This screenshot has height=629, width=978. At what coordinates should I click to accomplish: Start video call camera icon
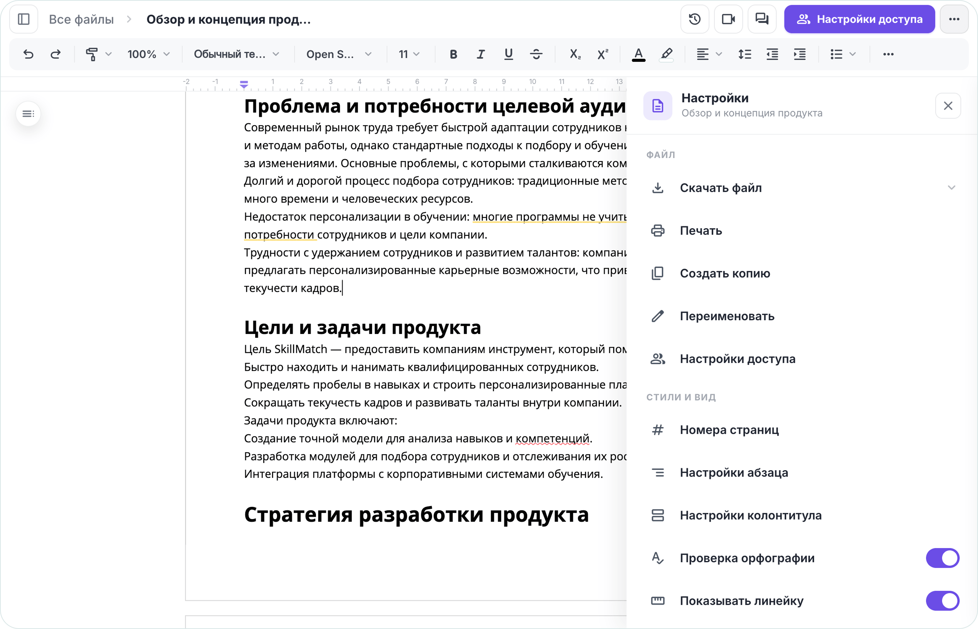pyautogui.click(x=728, y=19)
